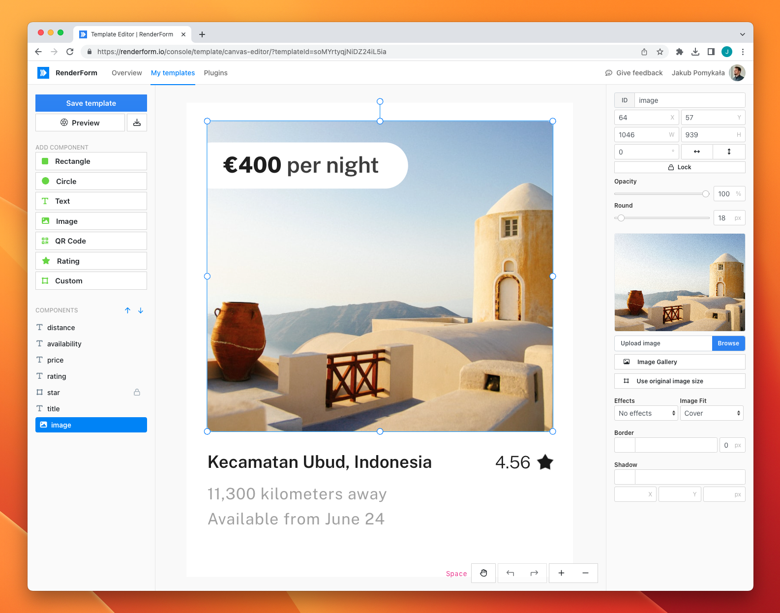This screenshot has height=613, width=780.
Task: Click the Round slider handle
Action: (x=621, y=218)
